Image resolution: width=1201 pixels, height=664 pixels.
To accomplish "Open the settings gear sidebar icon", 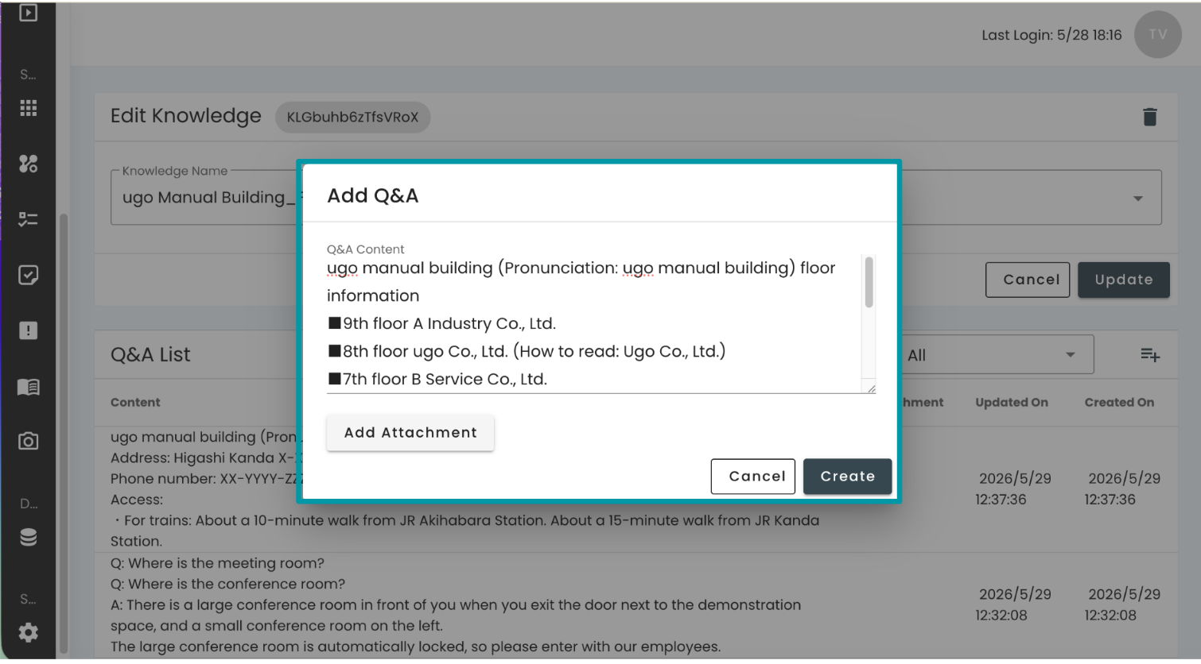I will pos(29,633).
